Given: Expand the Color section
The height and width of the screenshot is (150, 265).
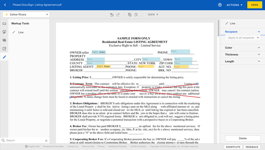Looking at the screenshot, I should click(x=242, y=48).
